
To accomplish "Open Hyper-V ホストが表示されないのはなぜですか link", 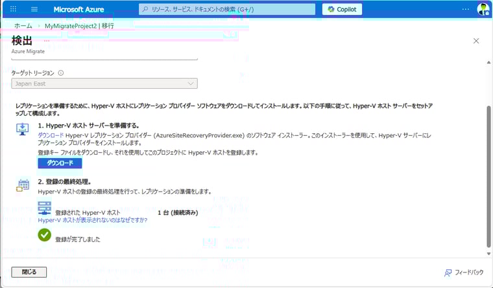I will pyautogui.click(x=92, y=220).
